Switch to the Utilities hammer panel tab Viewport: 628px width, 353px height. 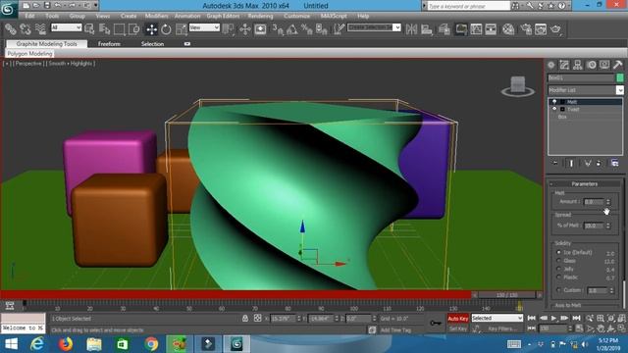click(617, 65)
